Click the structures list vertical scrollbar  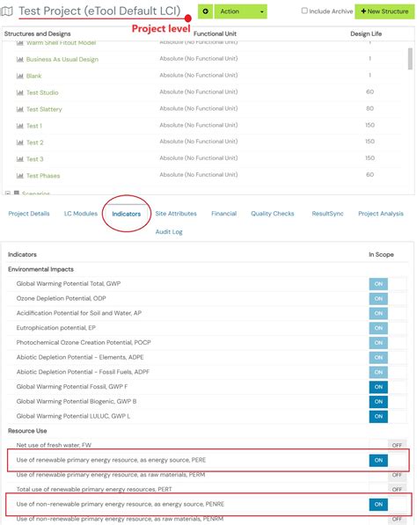tap(410, 59)
